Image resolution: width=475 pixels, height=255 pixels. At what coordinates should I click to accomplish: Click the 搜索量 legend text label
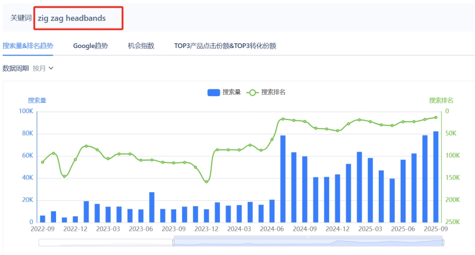click(232, 92)
